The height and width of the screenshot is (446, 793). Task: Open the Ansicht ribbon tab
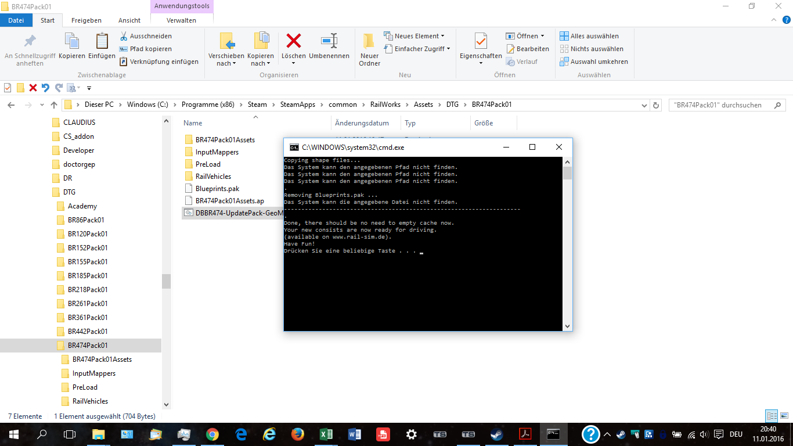[x=129, y=20]
